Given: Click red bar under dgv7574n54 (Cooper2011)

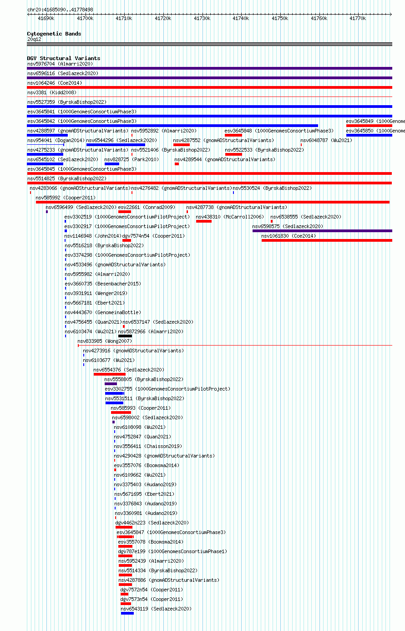Looking at the screenshot, I should click(127, 240).
